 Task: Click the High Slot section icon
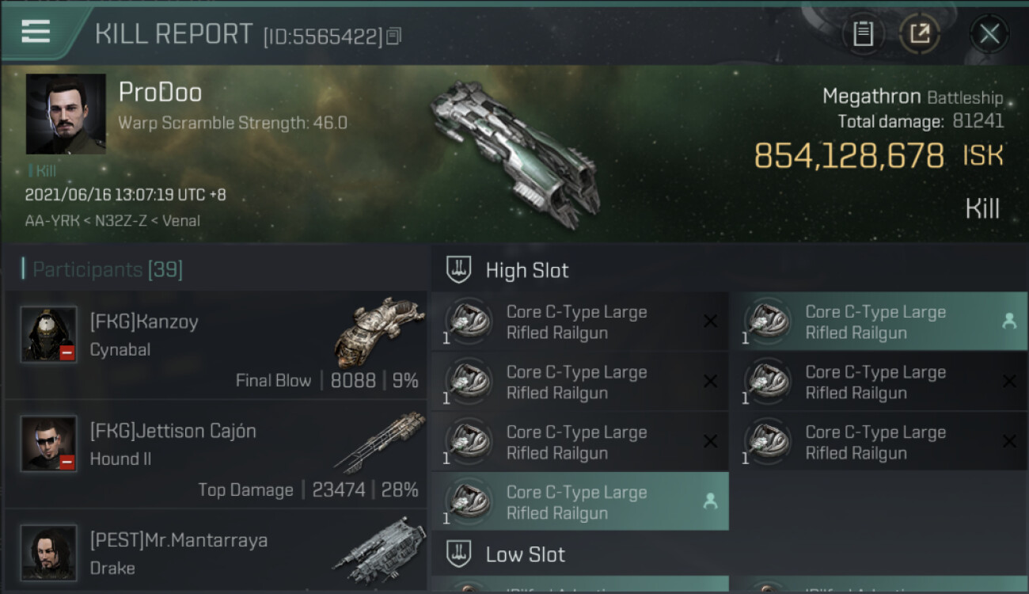coord(459,270)
